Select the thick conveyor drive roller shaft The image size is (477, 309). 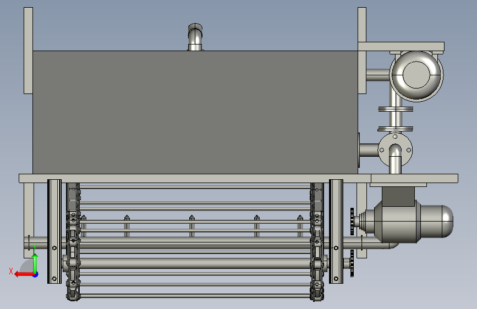(195, 263)
